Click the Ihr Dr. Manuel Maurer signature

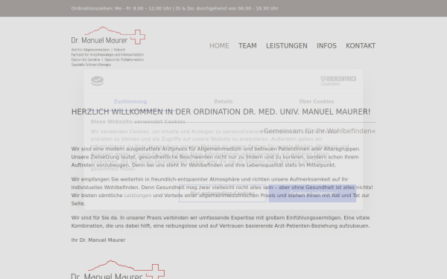pos(98,240)
